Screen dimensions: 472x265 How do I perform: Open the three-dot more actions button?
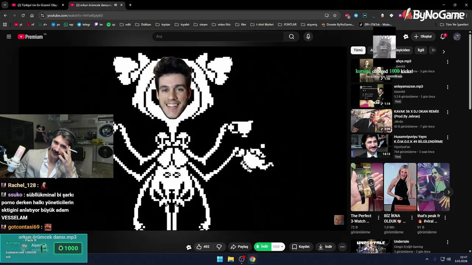[342, 247]
